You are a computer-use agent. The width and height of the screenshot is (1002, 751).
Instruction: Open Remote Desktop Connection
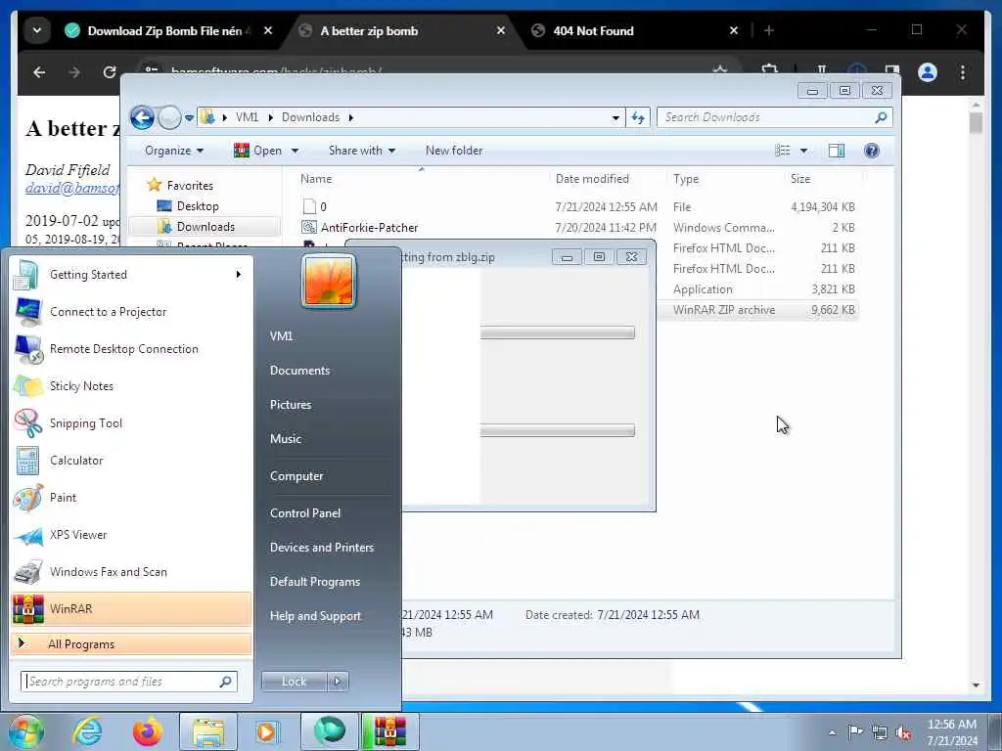[x=131, y=349]
